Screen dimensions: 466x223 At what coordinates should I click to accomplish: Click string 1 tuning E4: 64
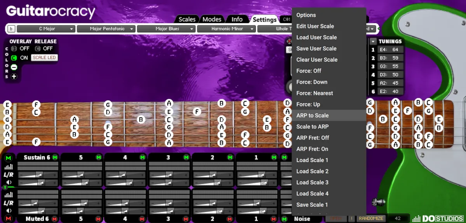click(x=391, y=50)
